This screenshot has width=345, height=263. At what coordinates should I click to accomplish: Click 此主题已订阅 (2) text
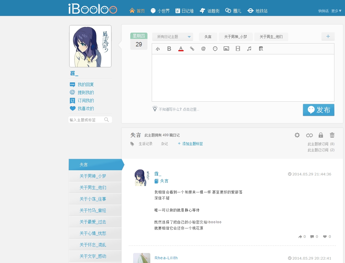tap(321, 150)
